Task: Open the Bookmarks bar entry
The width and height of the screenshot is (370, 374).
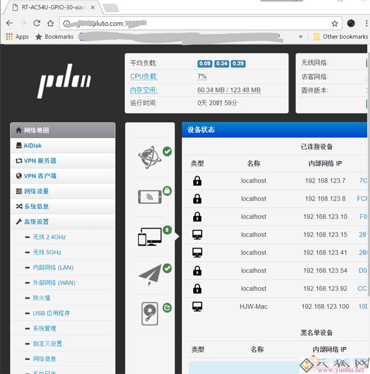Action: coord(54,37)
